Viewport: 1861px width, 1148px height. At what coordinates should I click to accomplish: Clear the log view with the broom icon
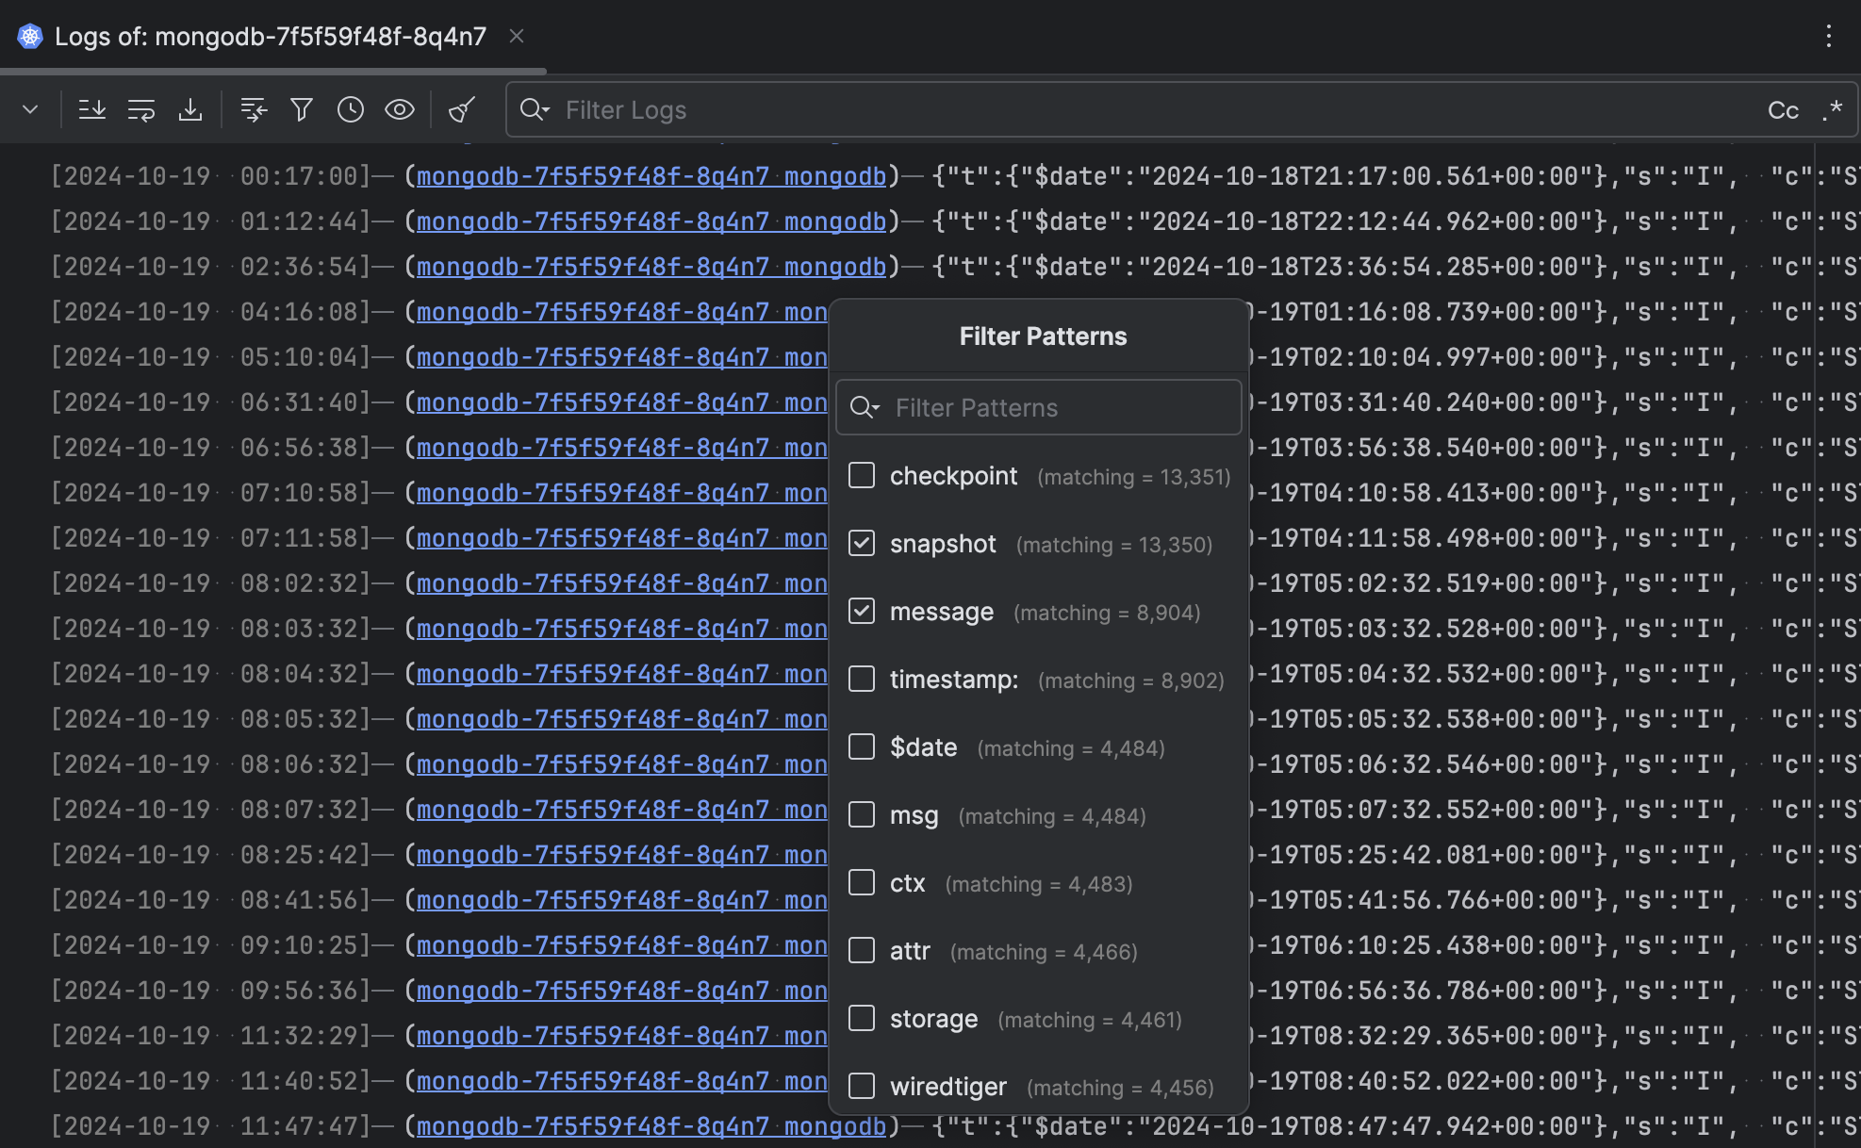tap(461, 109)
